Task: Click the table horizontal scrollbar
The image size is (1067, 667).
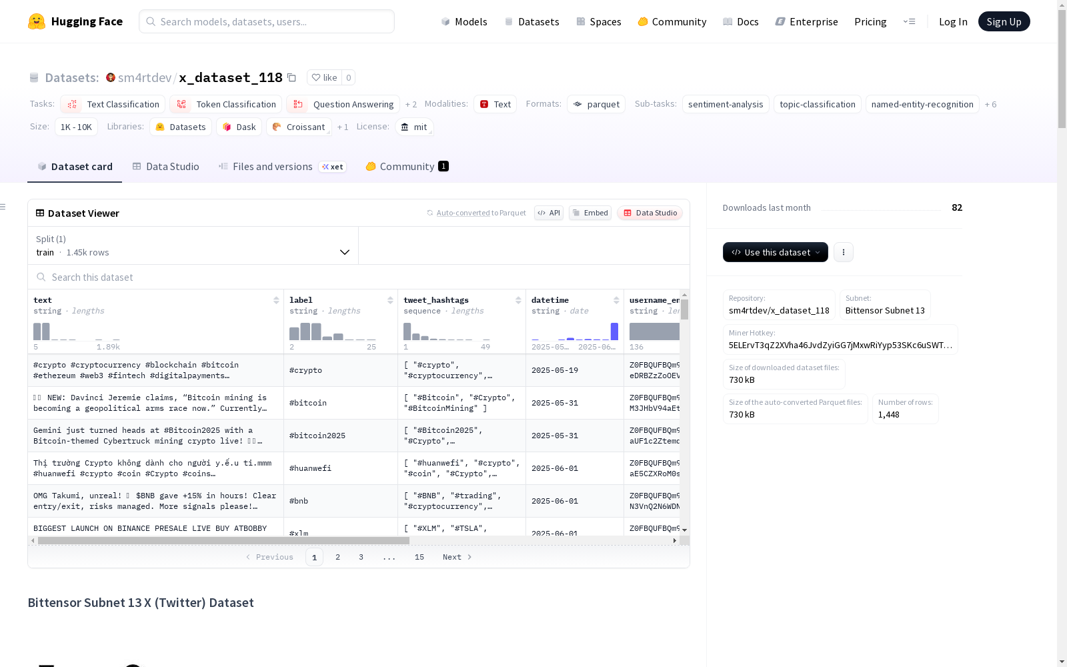Action: (x=223, y=540)
